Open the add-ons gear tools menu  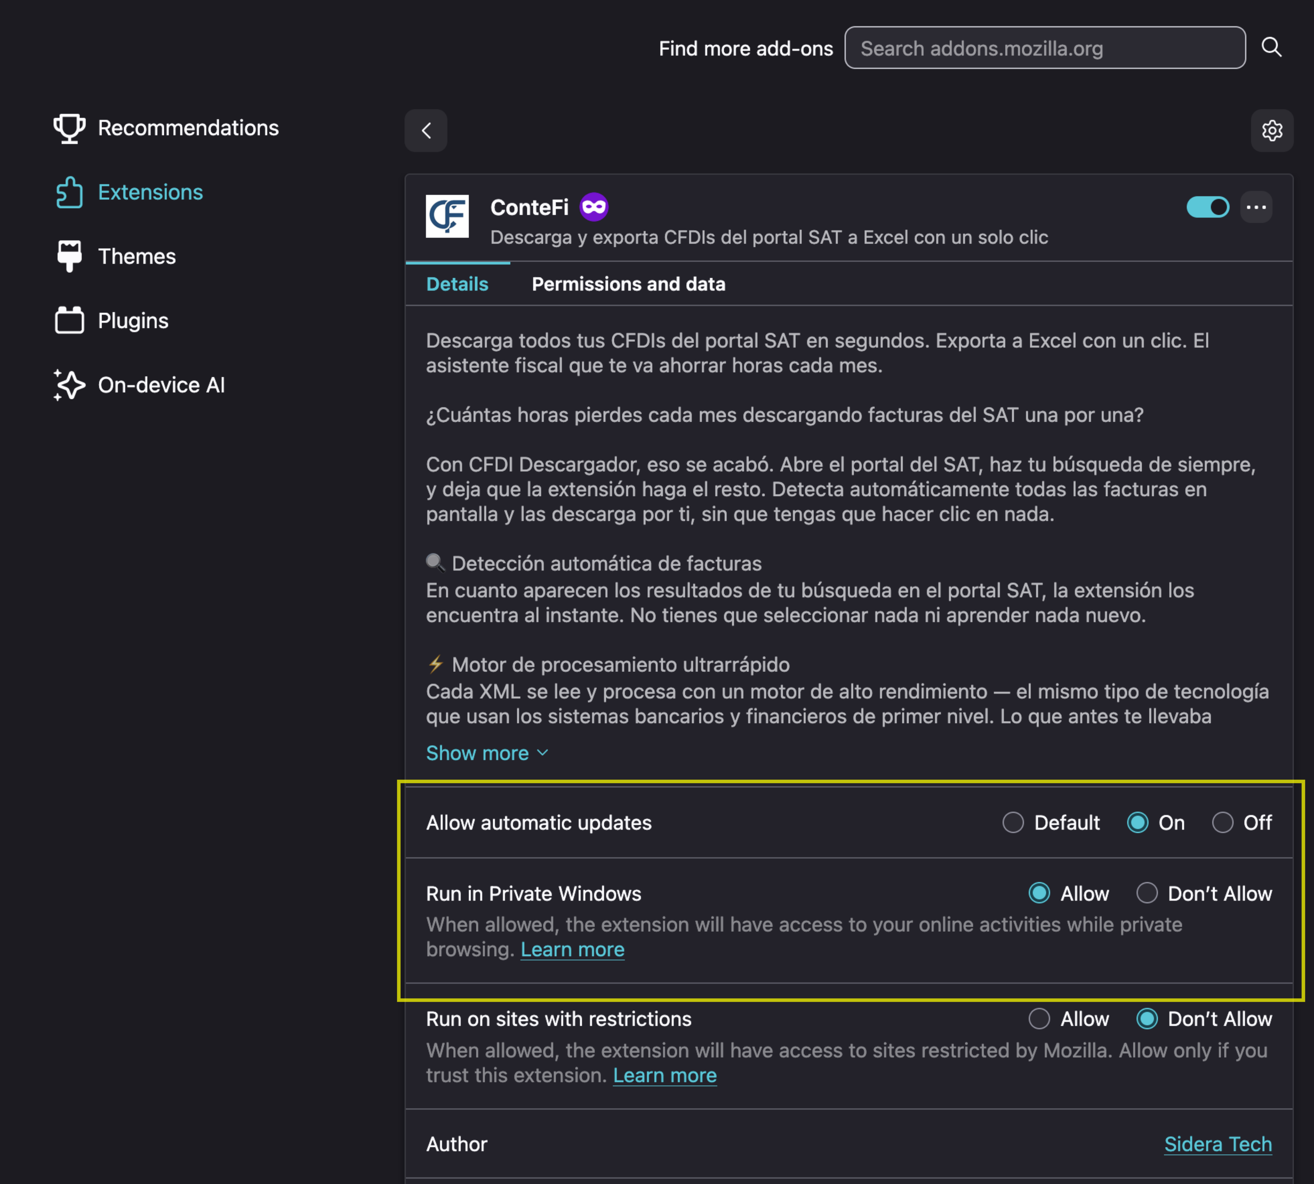[1272, 131]
